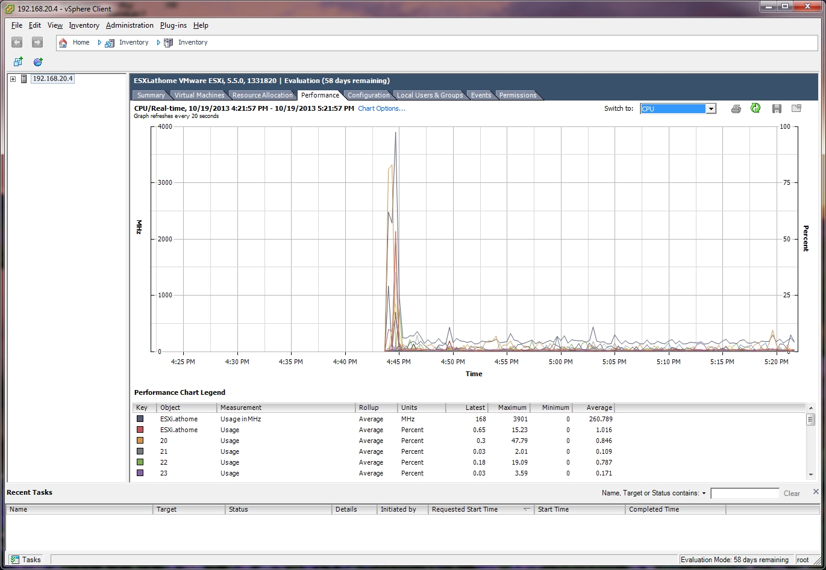Sort legend by Latest column header
The height and width of the screenshot is (570, 826).
[x=467, y=407]
